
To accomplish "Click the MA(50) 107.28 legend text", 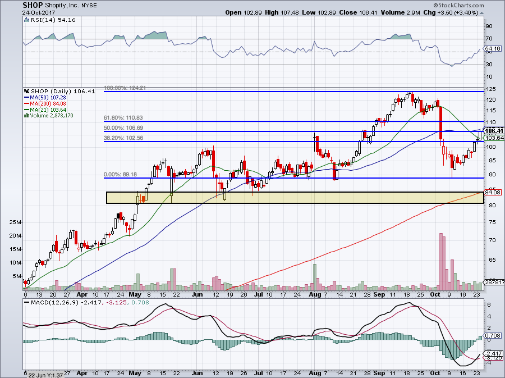I will point(48,97).
